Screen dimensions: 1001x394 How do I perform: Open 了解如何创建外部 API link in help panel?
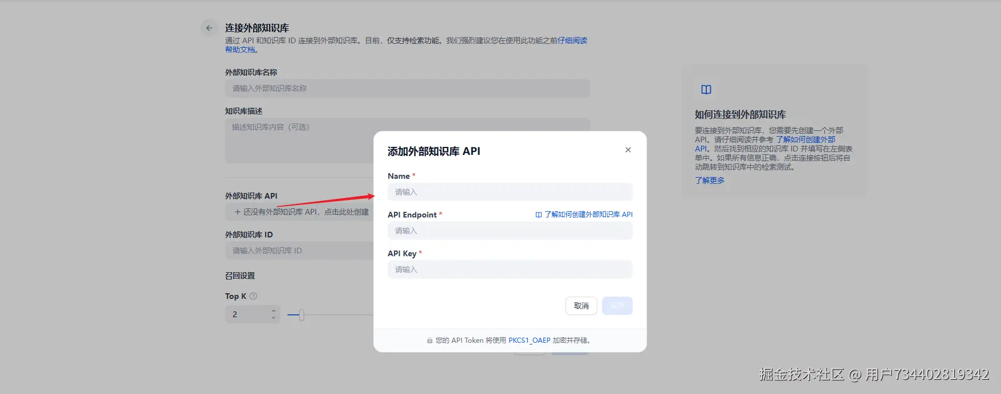[x=805, y=139]
